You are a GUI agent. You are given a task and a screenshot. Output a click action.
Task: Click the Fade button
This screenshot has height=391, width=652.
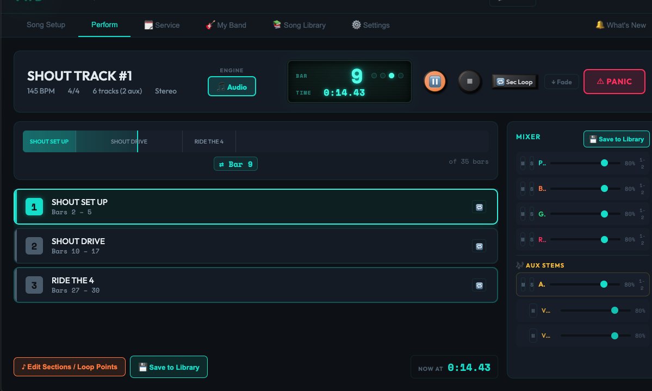[x=561, y=82]
